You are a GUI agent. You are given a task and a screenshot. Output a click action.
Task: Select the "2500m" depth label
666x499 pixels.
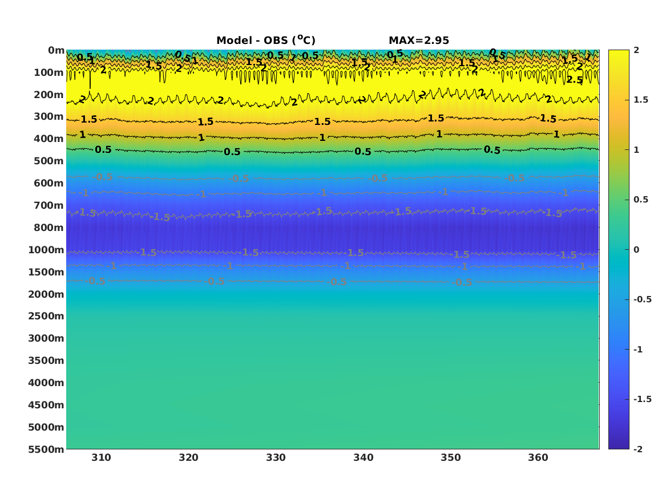(x=46, y=316)
